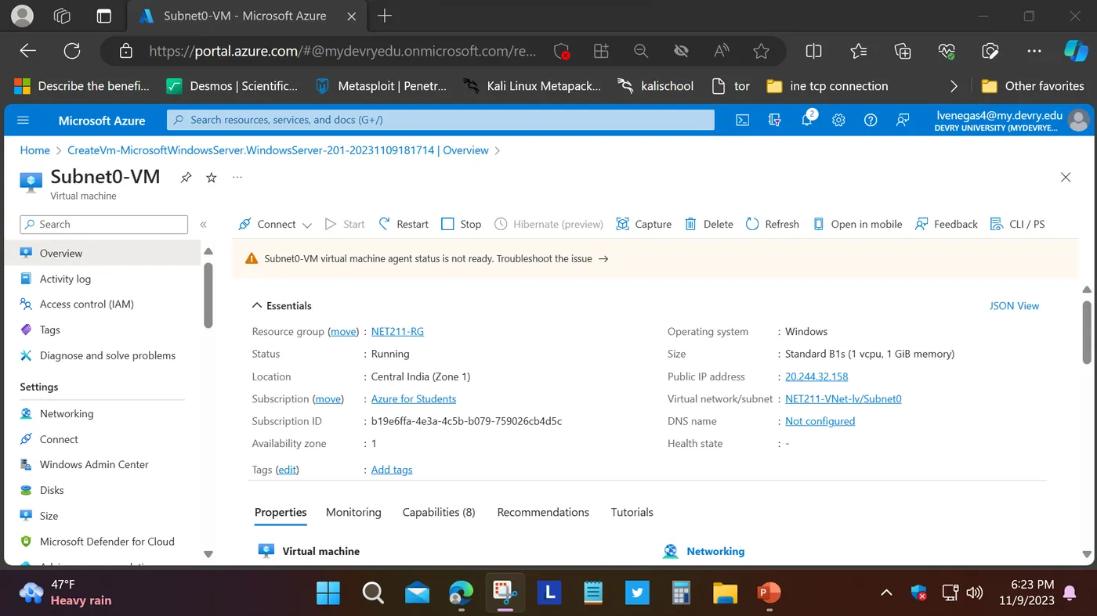Open JSON View
The image size is (1097, 616).
[x=1014, y=306]
